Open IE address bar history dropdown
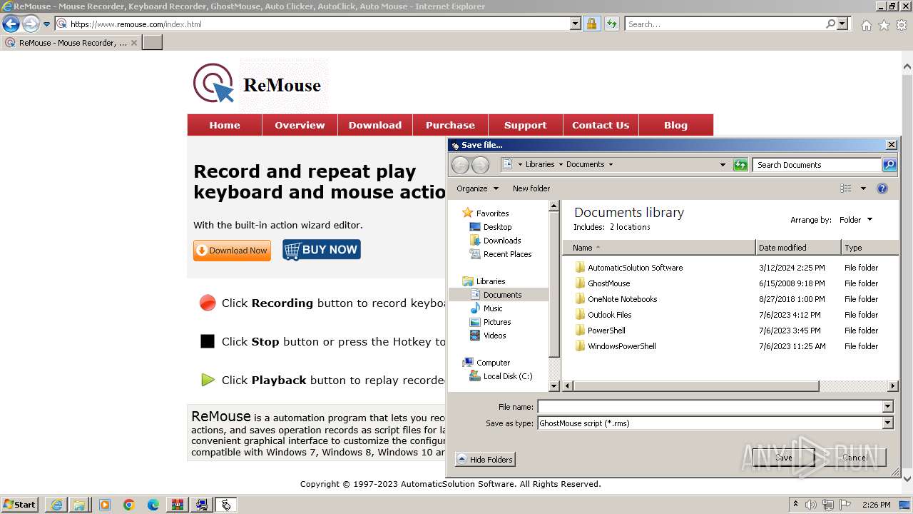 (576, 24)
